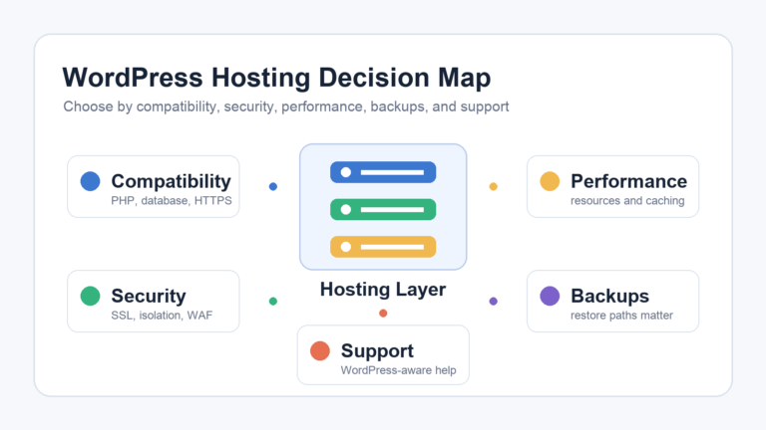Click the orange circle icon beside Support
This screenshot has height=430, width=766.
coord(320,351)
